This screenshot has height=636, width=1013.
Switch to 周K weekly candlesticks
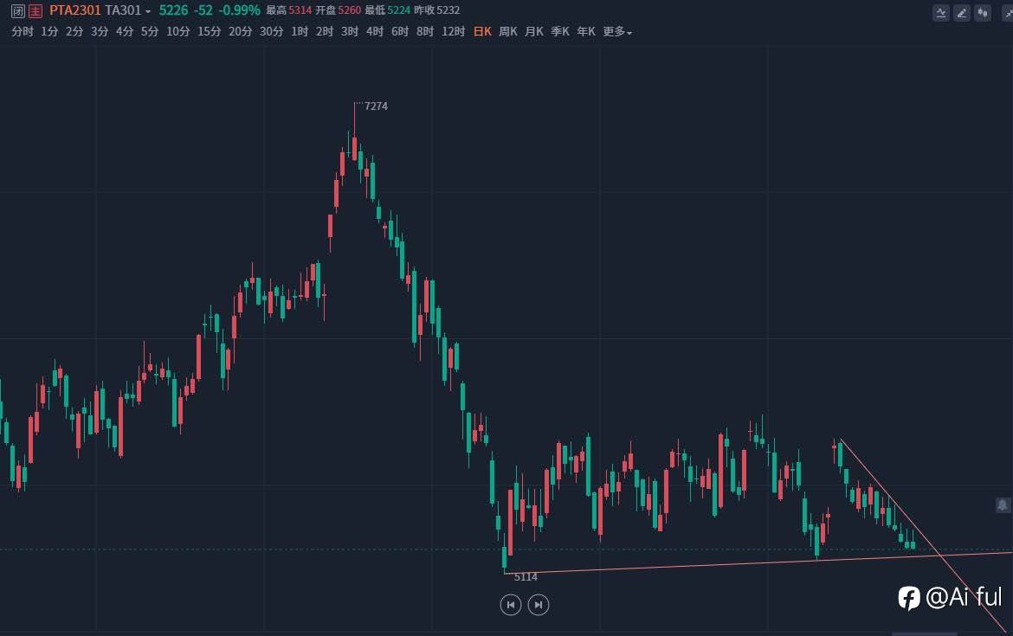[x=508, y=32]
